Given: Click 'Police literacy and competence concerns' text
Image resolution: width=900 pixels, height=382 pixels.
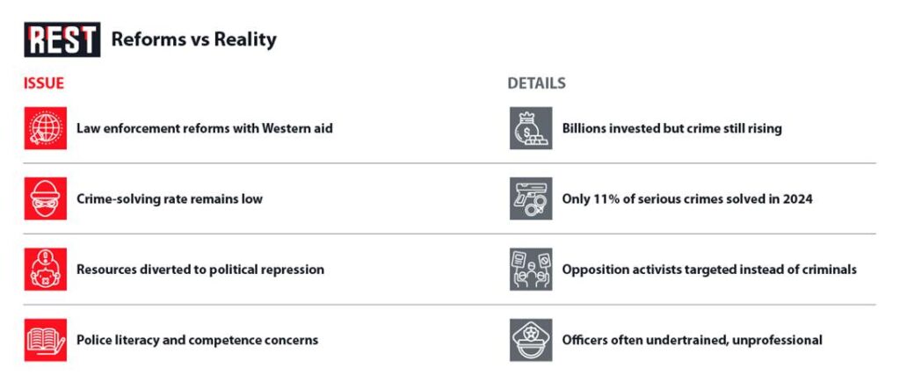Looking at the screenshot, I should point(197,340).
